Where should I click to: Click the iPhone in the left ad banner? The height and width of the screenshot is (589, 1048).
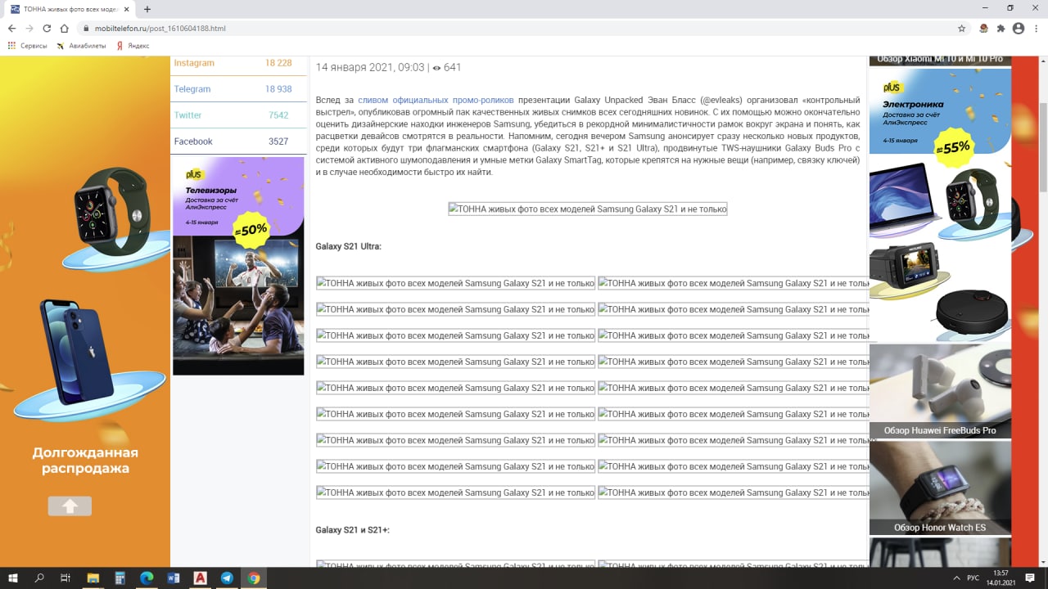pyautogui.click(x=76, y=353)
